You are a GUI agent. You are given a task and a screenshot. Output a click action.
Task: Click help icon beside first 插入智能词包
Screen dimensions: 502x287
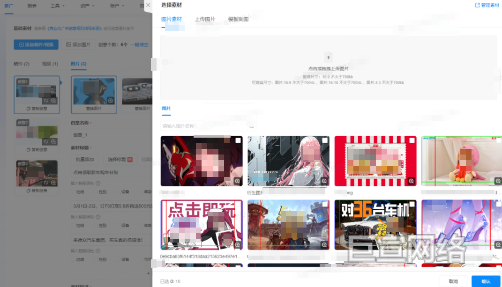pyautogui.click(x=98, y=184)
